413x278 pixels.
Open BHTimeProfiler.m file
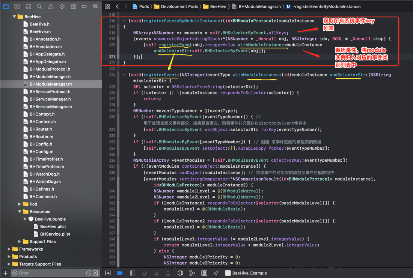pyautogui.click(x=47, y=167)
